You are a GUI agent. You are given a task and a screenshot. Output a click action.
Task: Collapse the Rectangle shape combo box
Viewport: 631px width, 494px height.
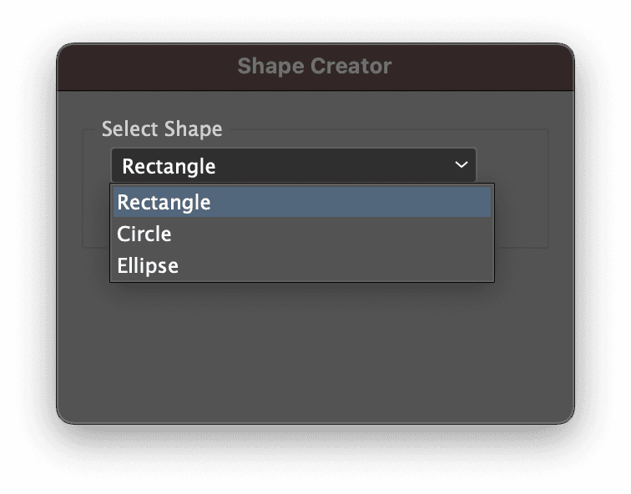[x=294, y=165]
